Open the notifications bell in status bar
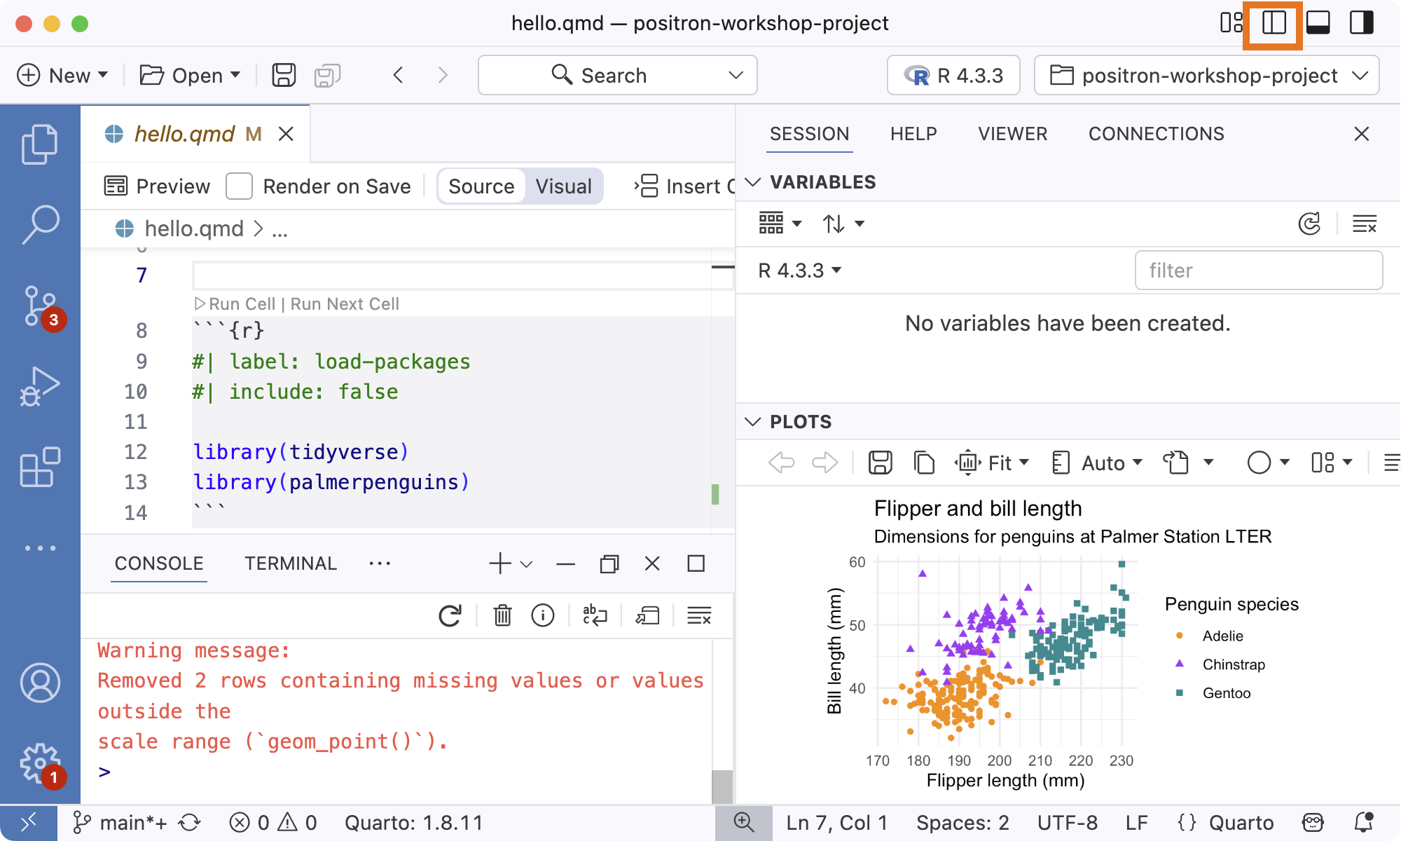 click(x=1365, y=823)
